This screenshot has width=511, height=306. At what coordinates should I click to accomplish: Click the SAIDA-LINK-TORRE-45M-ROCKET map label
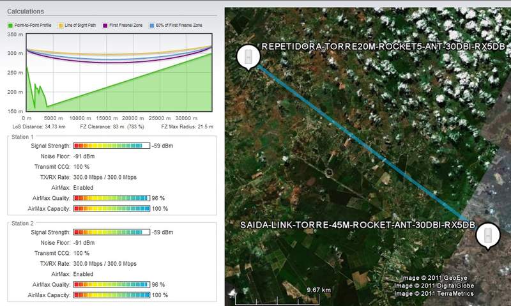coord(358,225)
